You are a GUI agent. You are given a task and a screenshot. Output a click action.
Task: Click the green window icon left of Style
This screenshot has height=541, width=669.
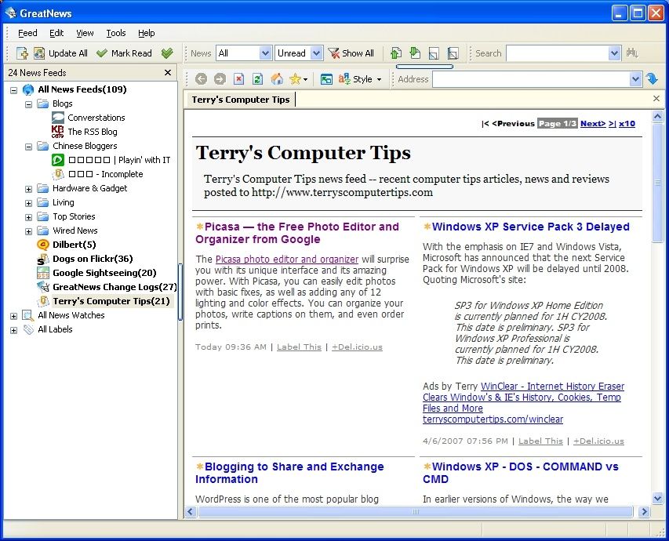(x=326, y=79)
